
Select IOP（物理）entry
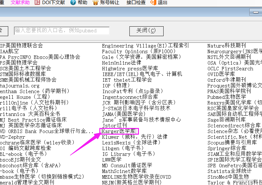pyautogui.click(x=116, y=86)
